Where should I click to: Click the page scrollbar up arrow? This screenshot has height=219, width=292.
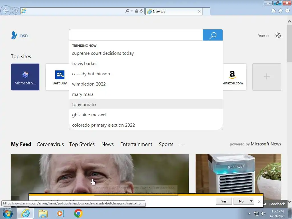coord(290,22)
